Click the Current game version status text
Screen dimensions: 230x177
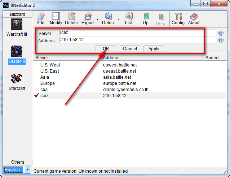tap(80, 171)
